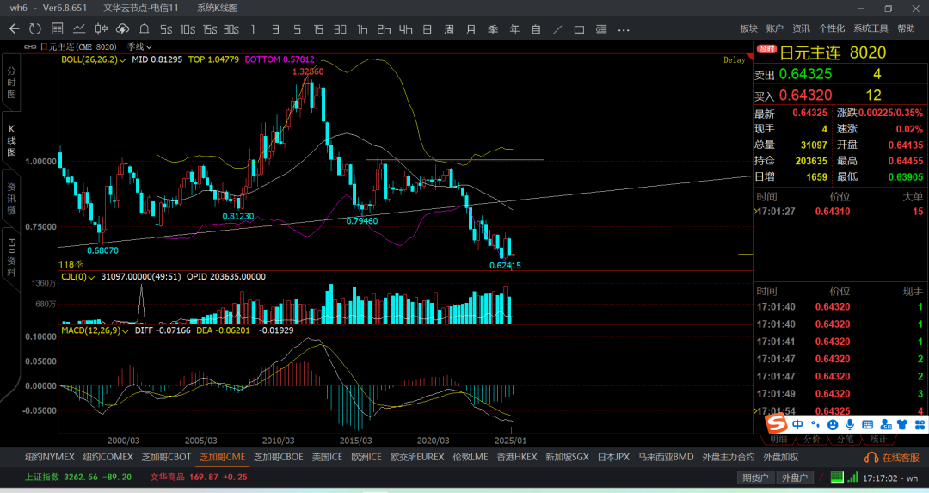
Task: Open the 资讯 menu
Action: (801, 28)
